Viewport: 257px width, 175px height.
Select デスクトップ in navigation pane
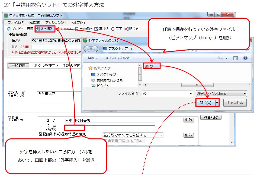(x=104, y=74)
